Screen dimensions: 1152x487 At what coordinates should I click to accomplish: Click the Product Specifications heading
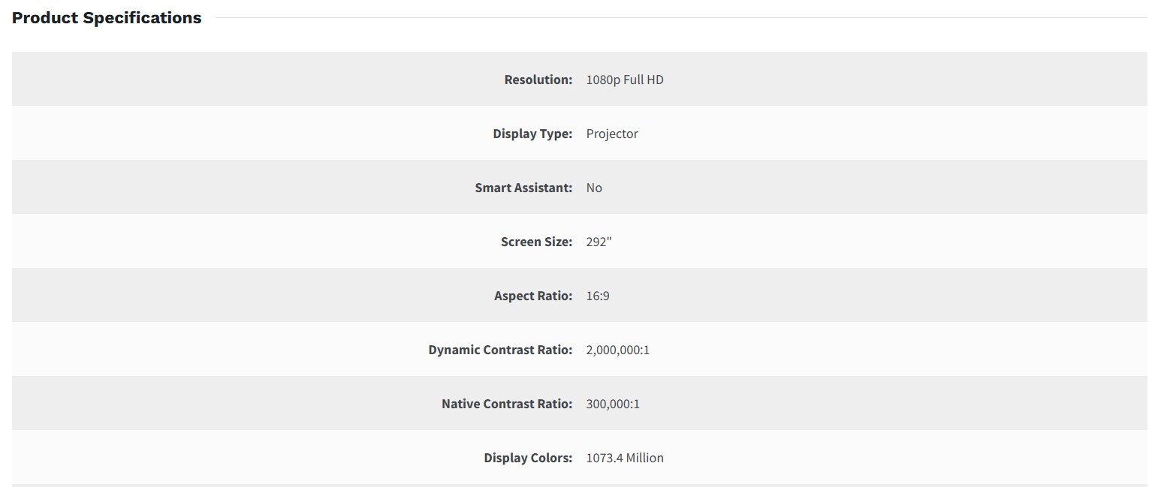tap(107, 18)
